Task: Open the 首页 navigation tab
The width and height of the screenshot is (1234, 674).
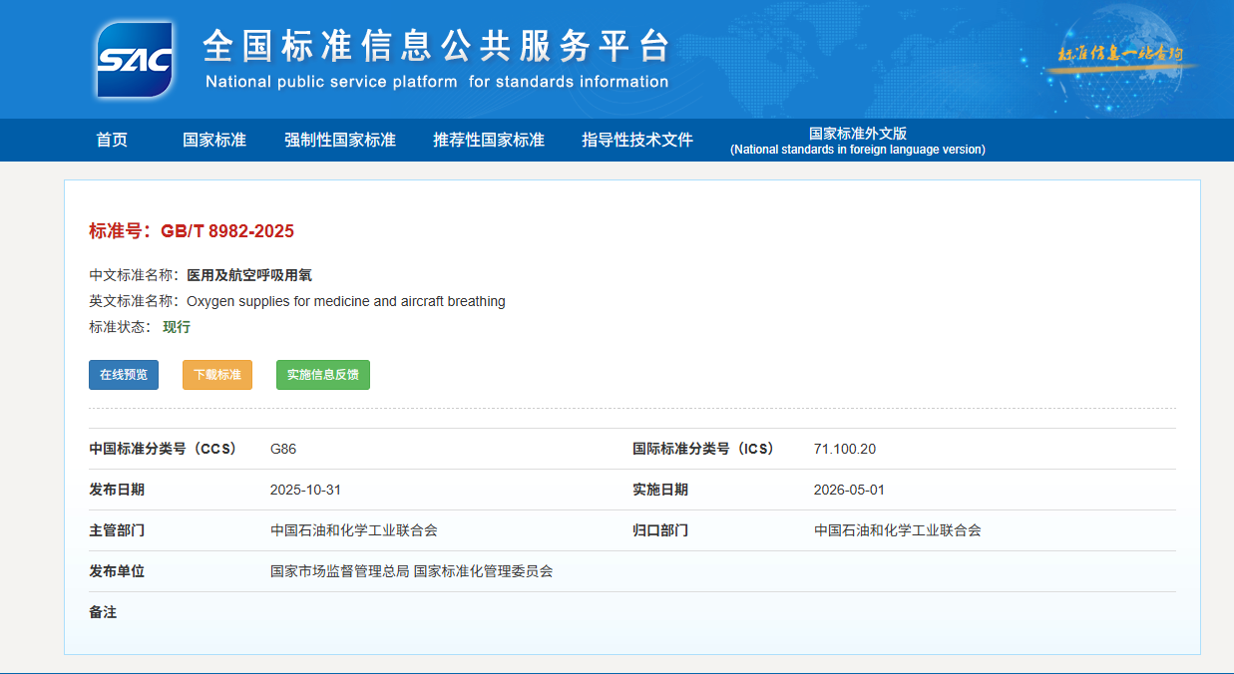Action: point(112,141)
